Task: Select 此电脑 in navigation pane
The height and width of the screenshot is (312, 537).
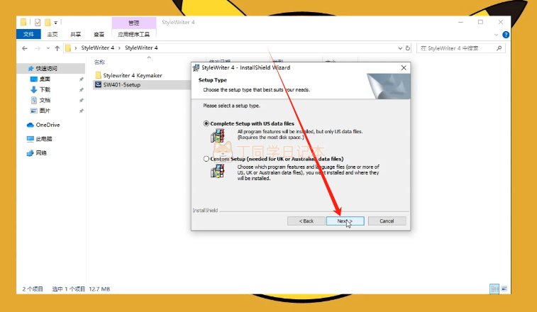Action: coord(43,139)
